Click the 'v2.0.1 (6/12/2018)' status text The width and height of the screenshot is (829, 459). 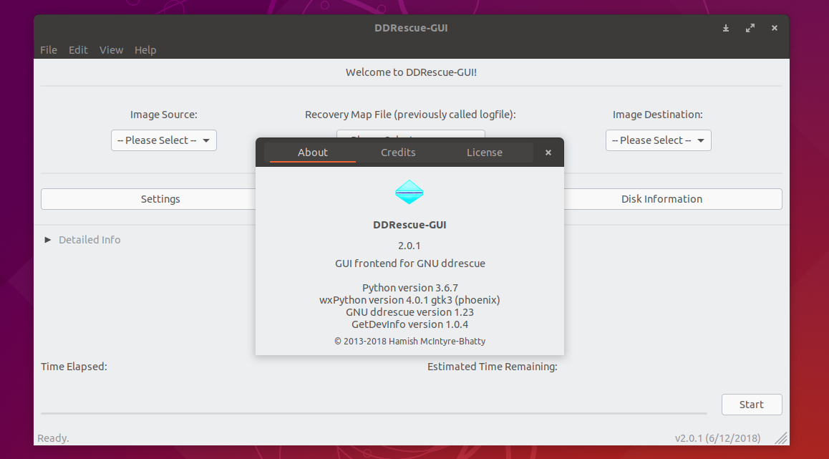717,438
